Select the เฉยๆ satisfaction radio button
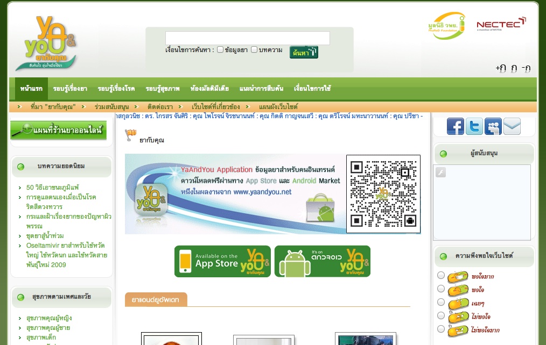The image size is (546, 345). [441, 302]
